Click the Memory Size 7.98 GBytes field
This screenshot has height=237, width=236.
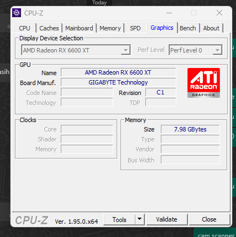[190, 129]
